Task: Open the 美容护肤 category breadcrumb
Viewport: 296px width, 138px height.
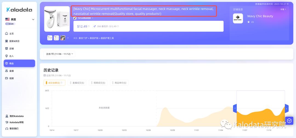Action: [94, 38]
